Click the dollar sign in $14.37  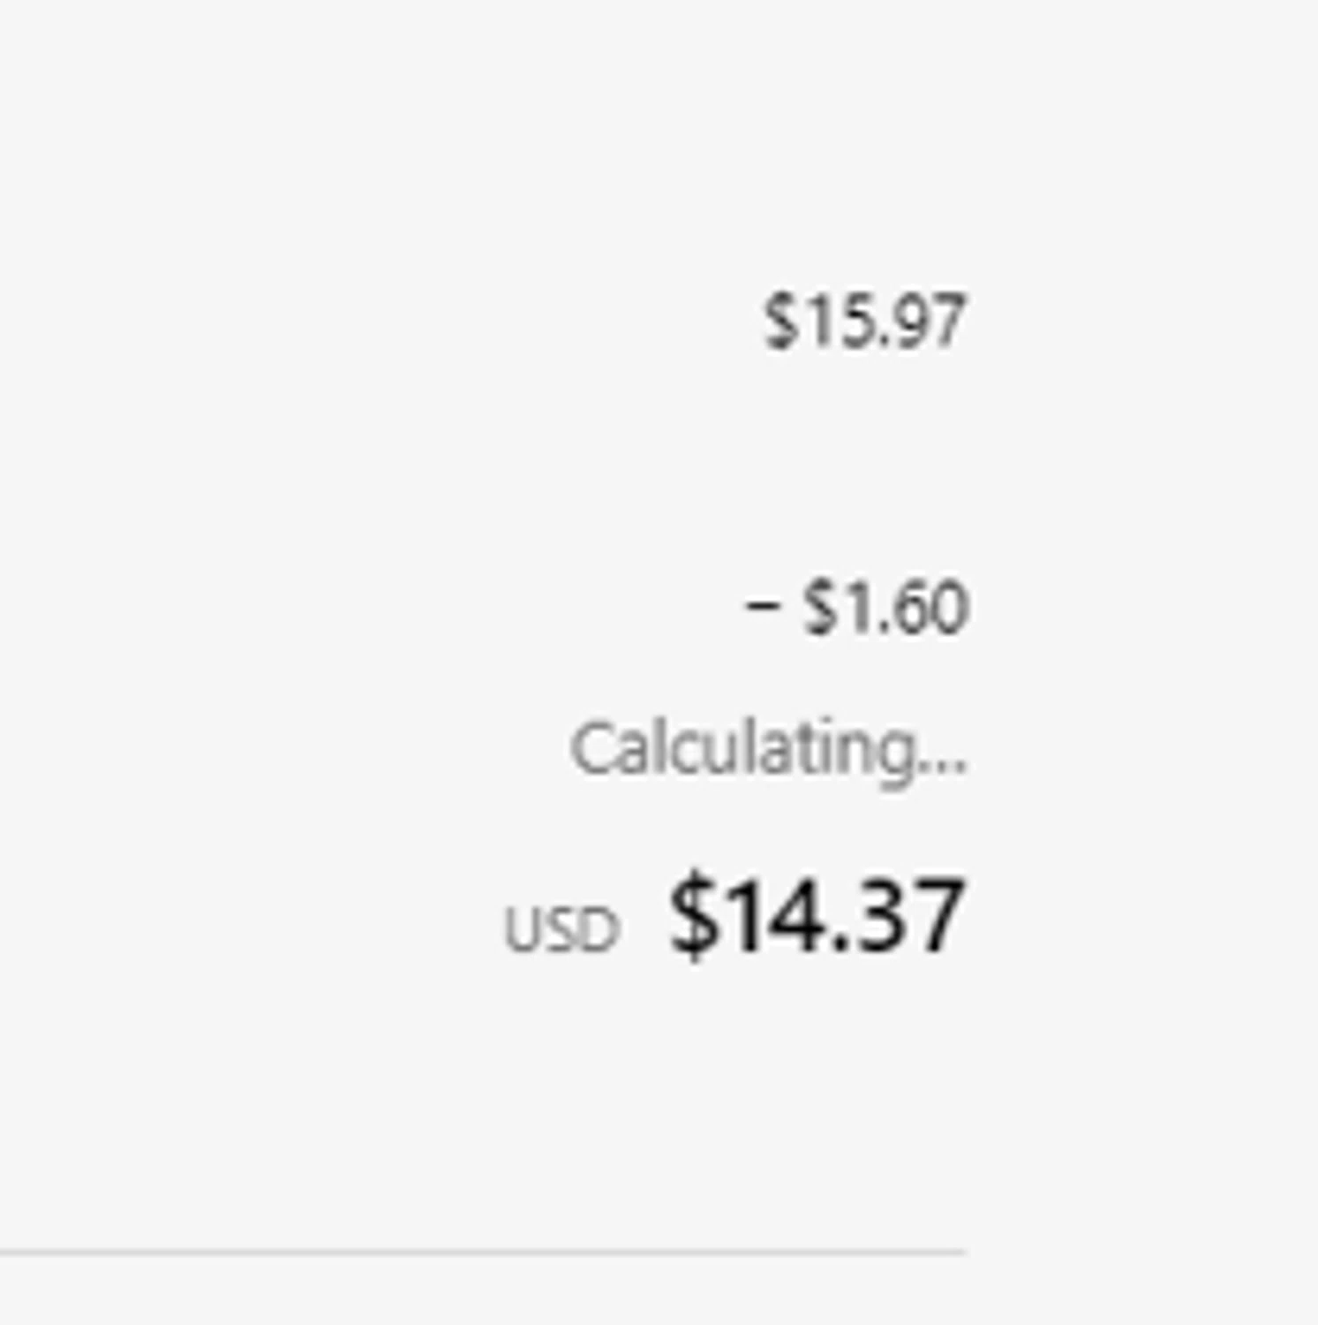click(x=692, y=916)
